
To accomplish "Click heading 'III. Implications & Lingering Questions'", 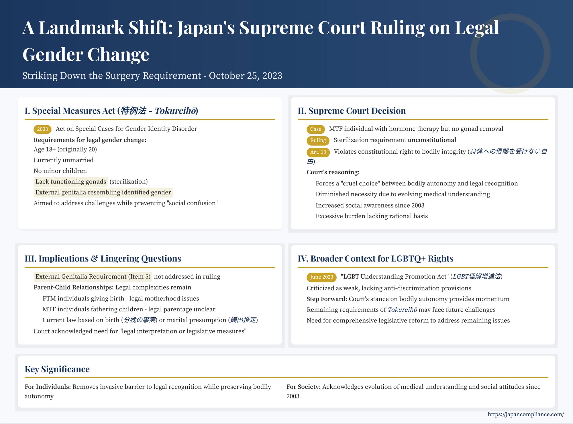I will tap(103, 258).
